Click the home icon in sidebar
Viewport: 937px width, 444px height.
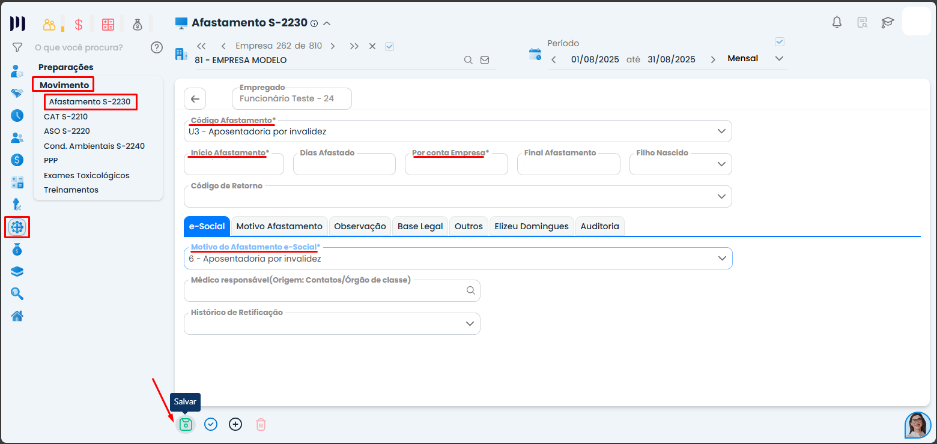(x=17, y=316)
